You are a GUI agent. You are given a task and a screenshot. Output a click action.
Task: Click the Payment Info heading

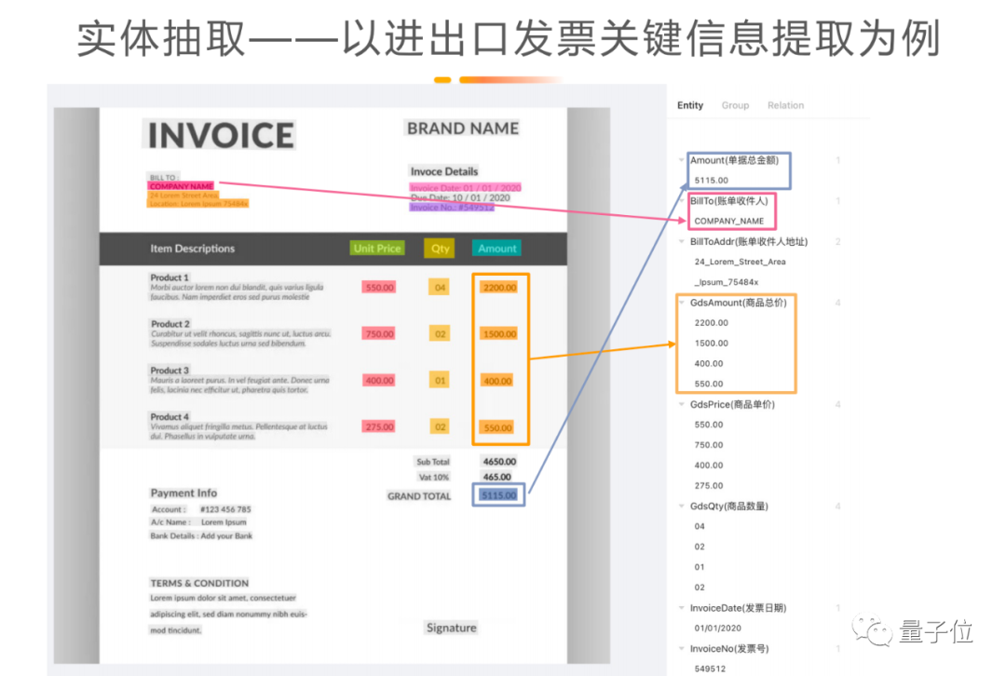coord(184,493)
